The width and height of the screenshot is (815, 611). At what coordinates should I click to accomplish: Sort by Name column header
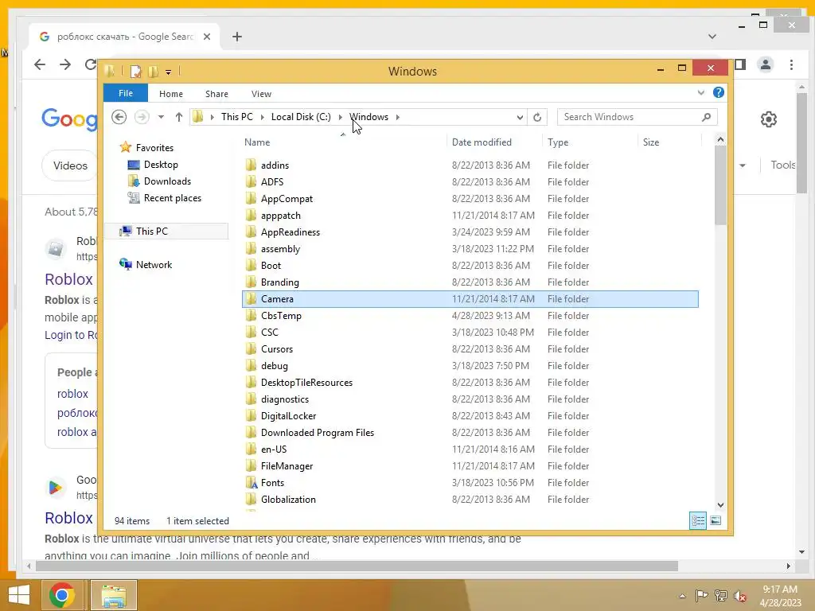point(344,142)
